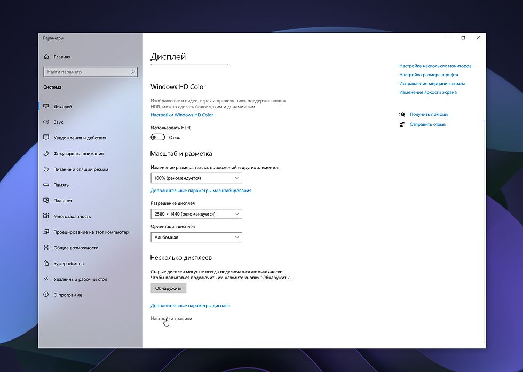Open the Многозадачность section

pos(72,216)
